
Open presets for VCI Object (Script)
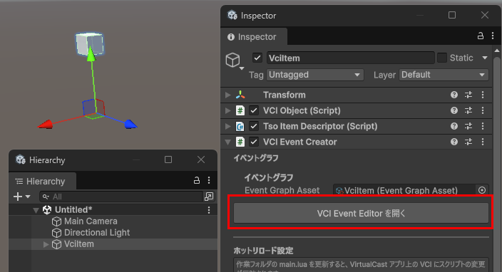tap(468, 110)
